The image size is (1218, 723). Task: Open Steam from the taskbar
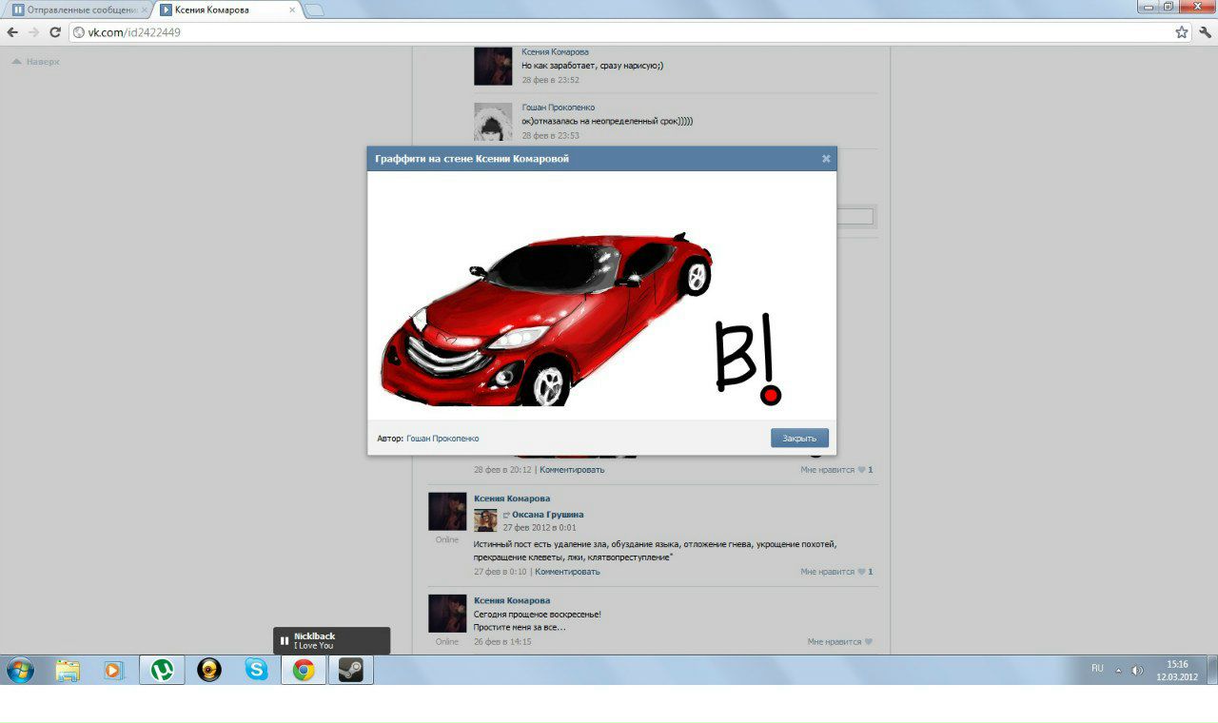click(x=350, y=670)
